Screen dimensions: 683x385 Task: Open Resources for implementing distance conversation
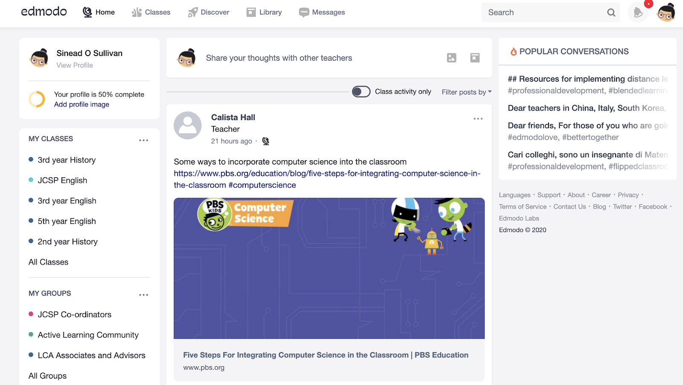coord(587,79)
